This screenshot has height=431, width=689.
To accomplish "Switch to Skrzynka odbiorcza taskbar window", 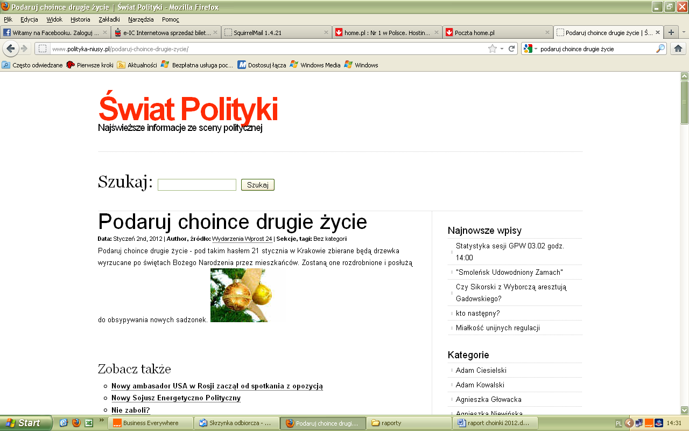I will pyautogui.click(x=236, y=423).
